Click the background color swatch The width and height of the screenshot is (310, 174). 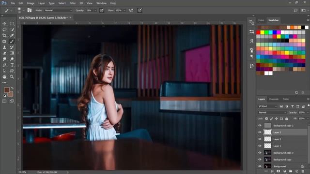click(11, 94)
